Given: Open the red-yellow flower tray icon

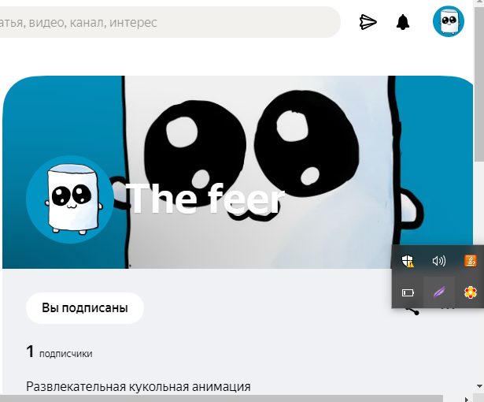Looking at the screenshot, I should [x=470, y=292].
